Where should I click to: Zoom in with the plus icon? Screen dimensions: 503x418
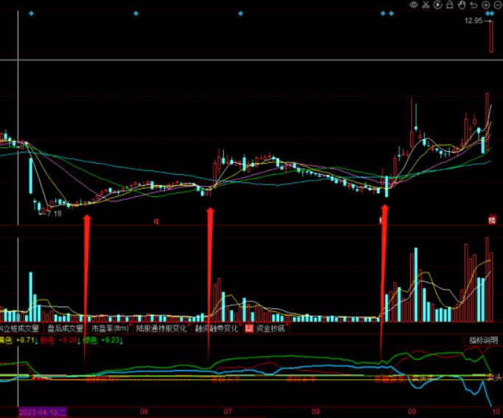pyautogui.click(x=485, y=5)
